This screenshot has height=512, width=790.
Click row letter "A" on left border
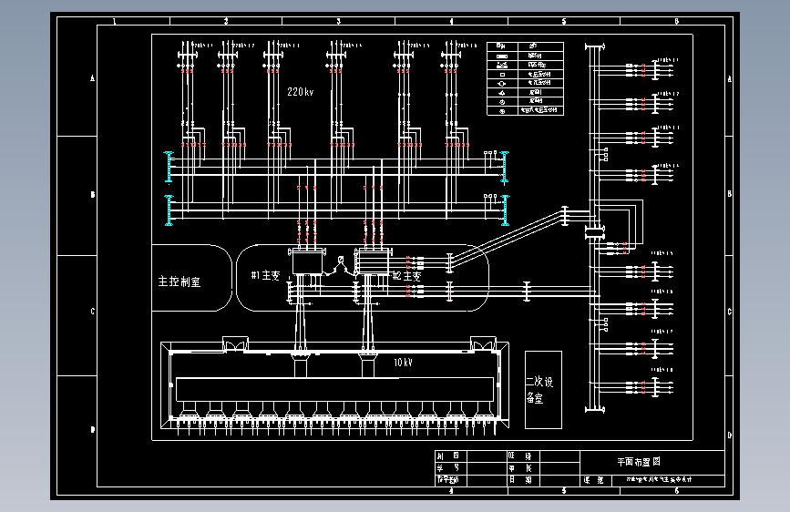click(x=92, y=78)
